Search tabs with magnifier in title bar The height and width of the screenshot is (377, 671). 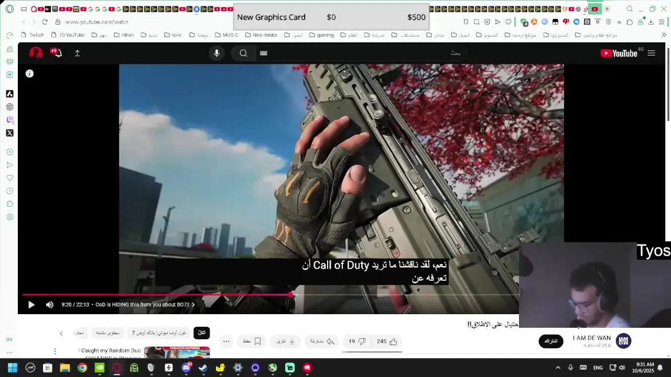coord(630,9)
